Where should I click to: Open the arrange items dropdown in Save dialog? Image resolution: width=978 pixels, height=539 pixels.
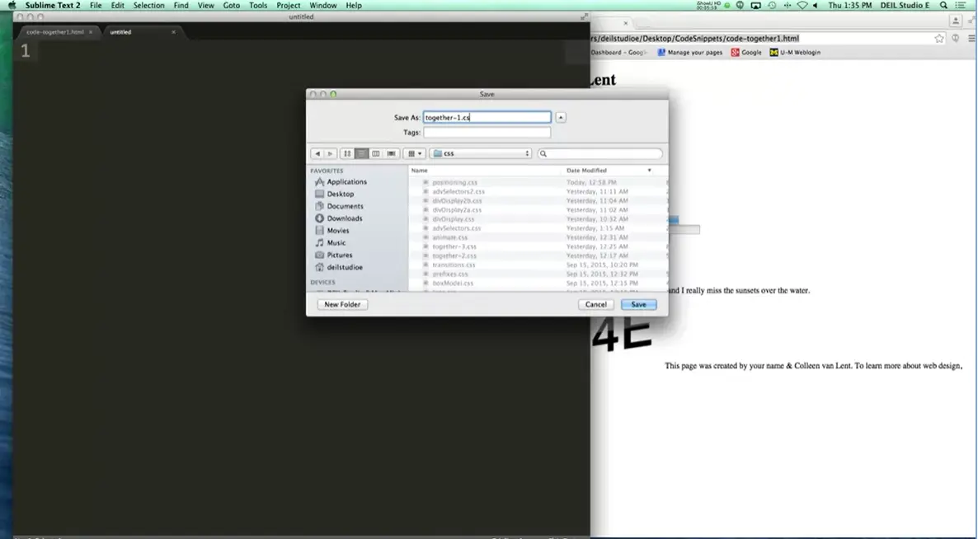[415, 153]
